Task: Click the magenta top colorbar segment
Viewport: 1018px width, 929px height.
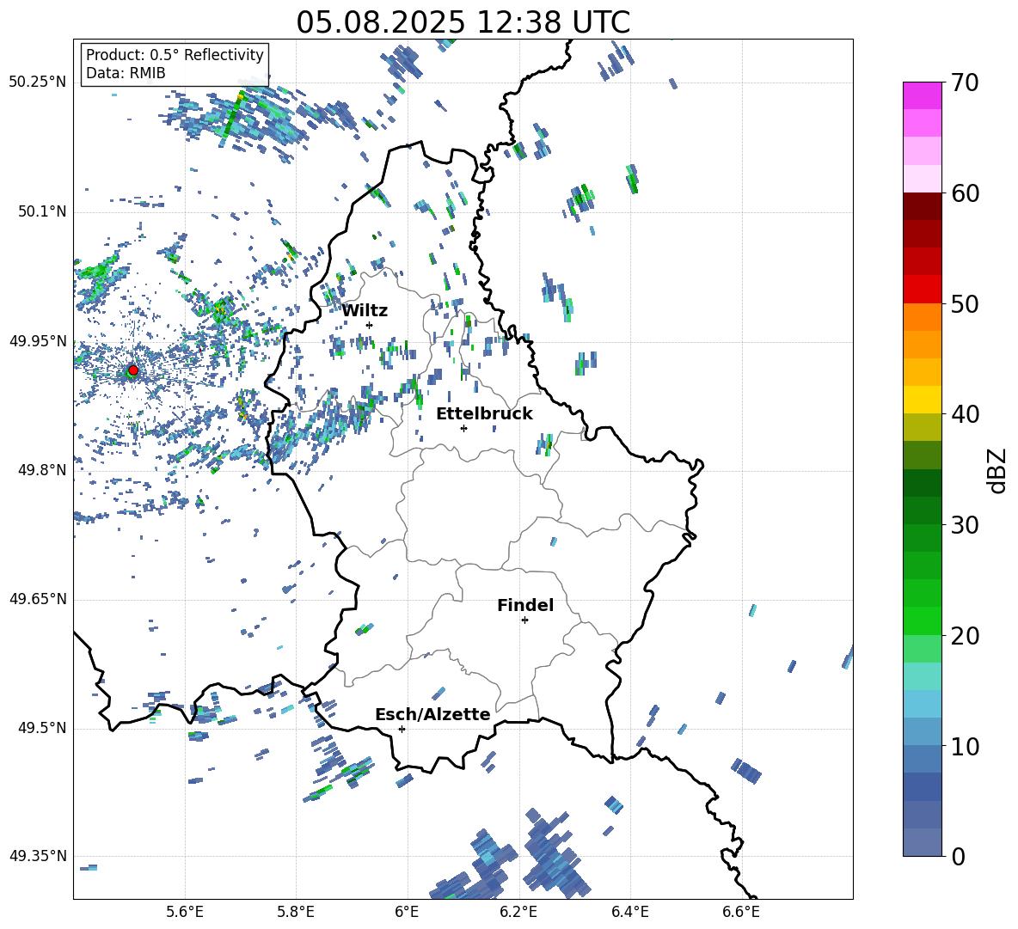Action: click(922, 95)
